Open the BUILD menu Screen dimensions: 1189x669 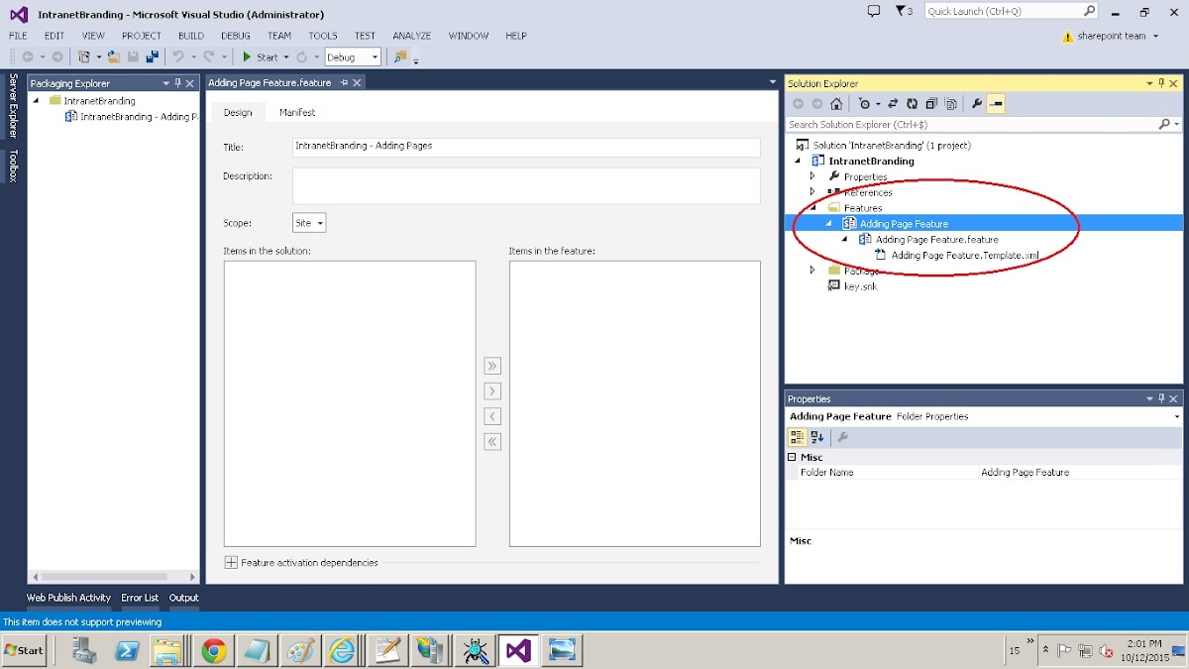point(191,36)
